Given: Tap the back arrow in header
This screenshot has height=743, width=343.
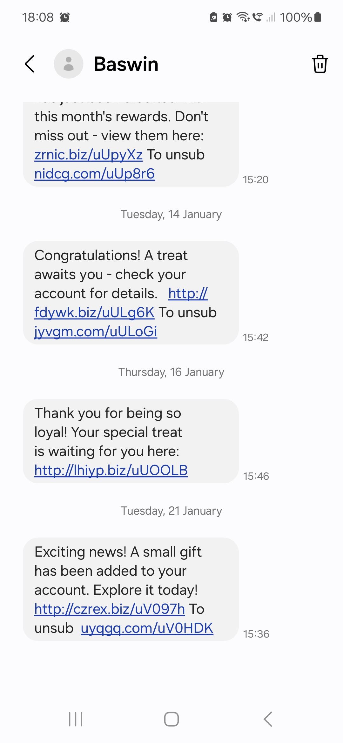Looking at the screenshot, I should (30, 64).
